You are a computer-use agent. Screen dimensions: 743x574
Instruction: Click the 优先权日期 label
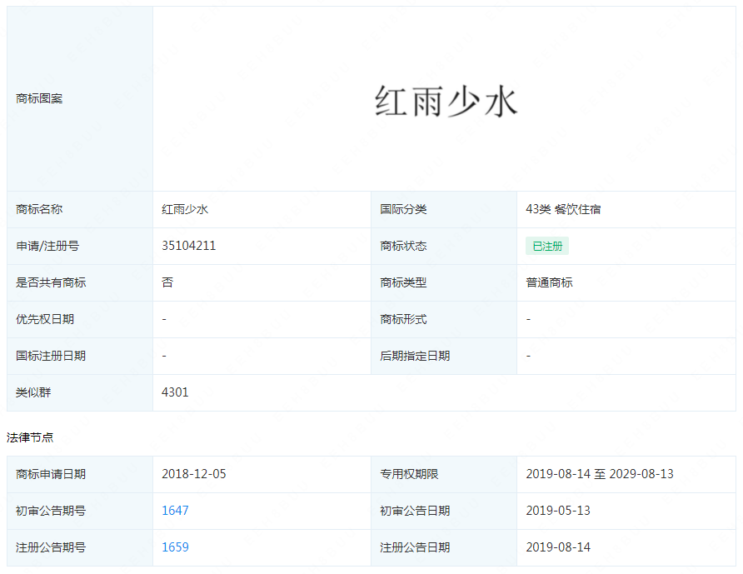45,319
